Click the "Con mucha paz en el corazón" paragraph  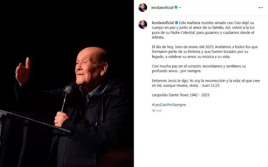pyautogui.click(x=199, y=69)
